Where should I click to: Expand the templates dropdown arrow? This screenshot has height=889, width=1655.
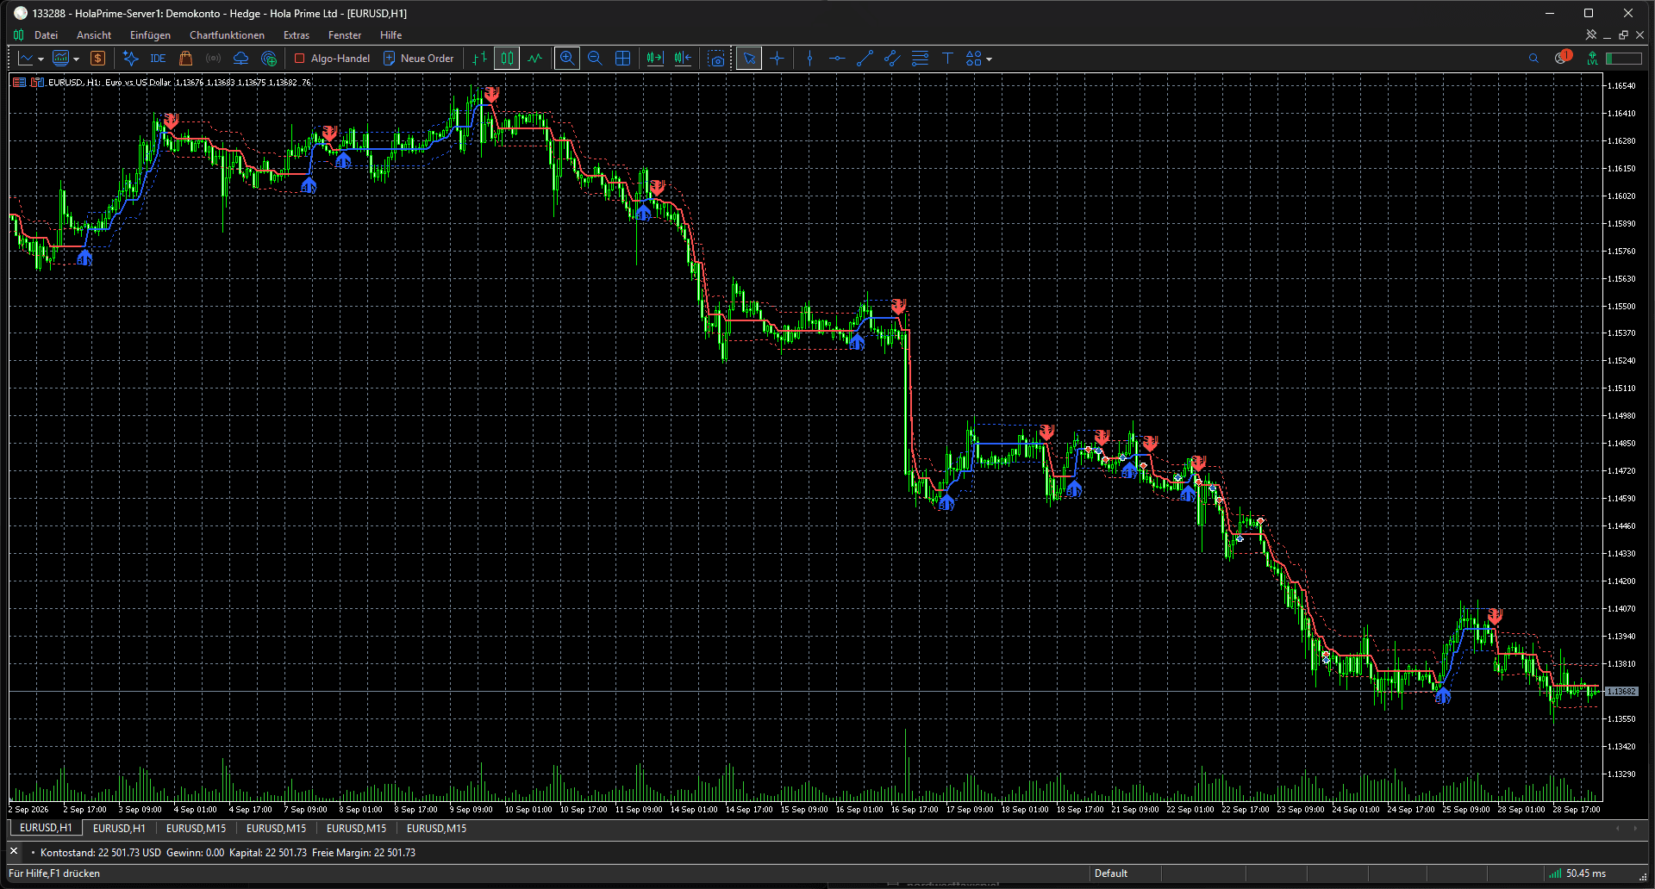click(x=76, y=59)
